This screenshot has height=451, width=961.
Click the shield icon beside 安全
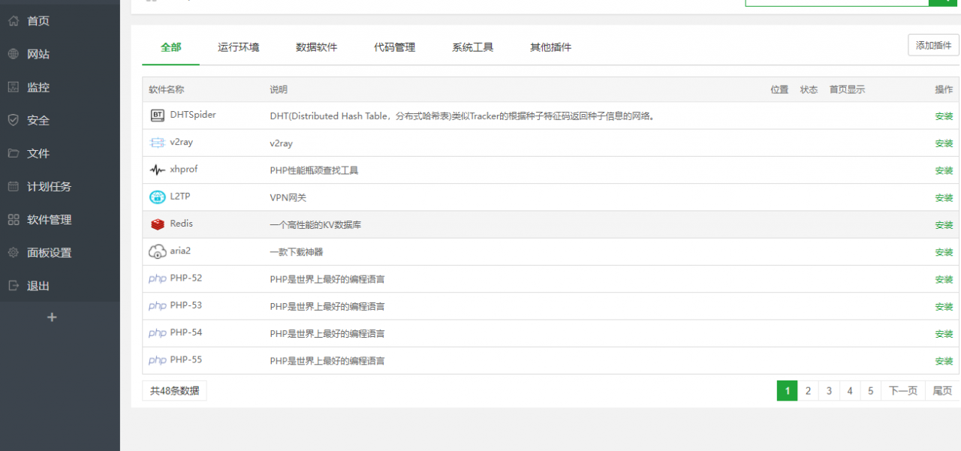point(13,120)
